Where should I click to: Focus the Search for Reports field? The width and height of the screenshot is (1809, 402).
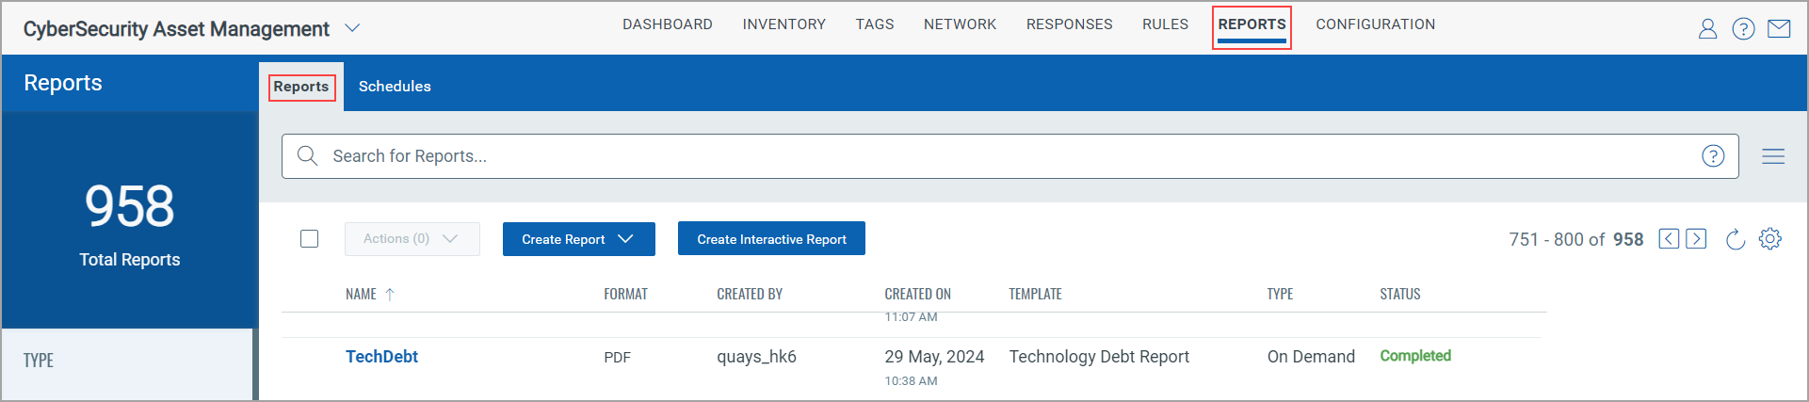coord(1009,156)
